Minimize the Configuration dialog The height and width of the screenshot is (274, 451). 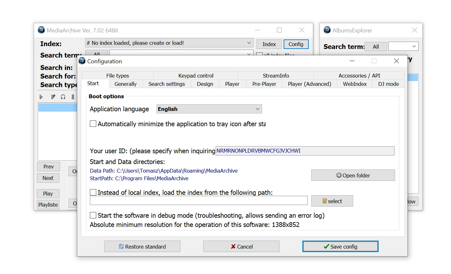click(352, 61)
